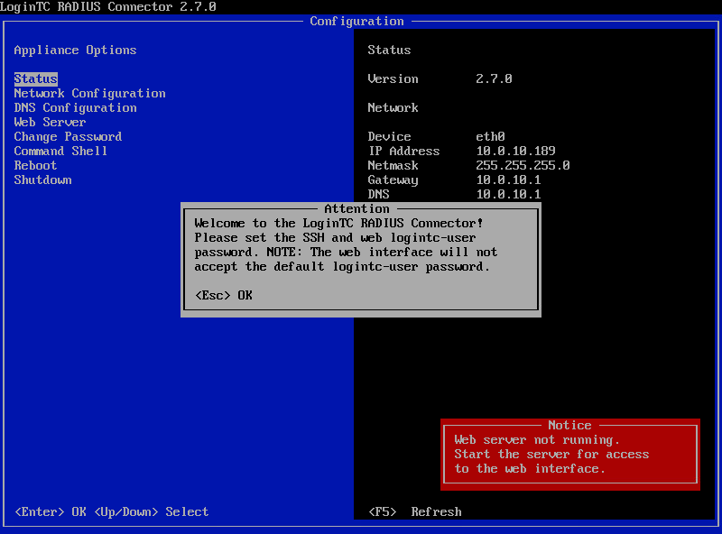Click the DNS label in Status panel
The image size is (722, 534).
click(378, 194)
